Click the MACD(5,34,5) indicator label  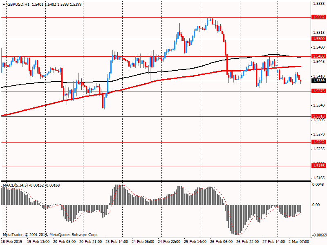tap(15, 185)
